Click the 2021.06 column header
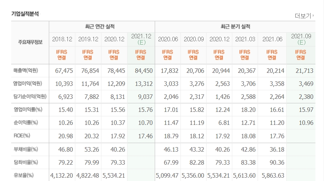 pyautogui.click(x=272, y=39)
